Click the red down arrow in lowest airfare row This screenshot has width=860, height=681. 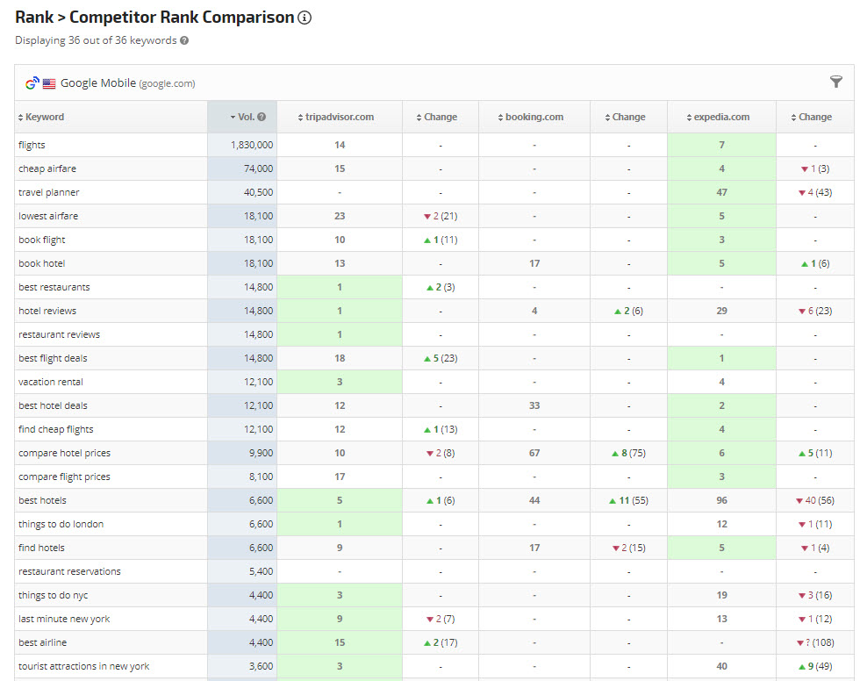point(429,216)
